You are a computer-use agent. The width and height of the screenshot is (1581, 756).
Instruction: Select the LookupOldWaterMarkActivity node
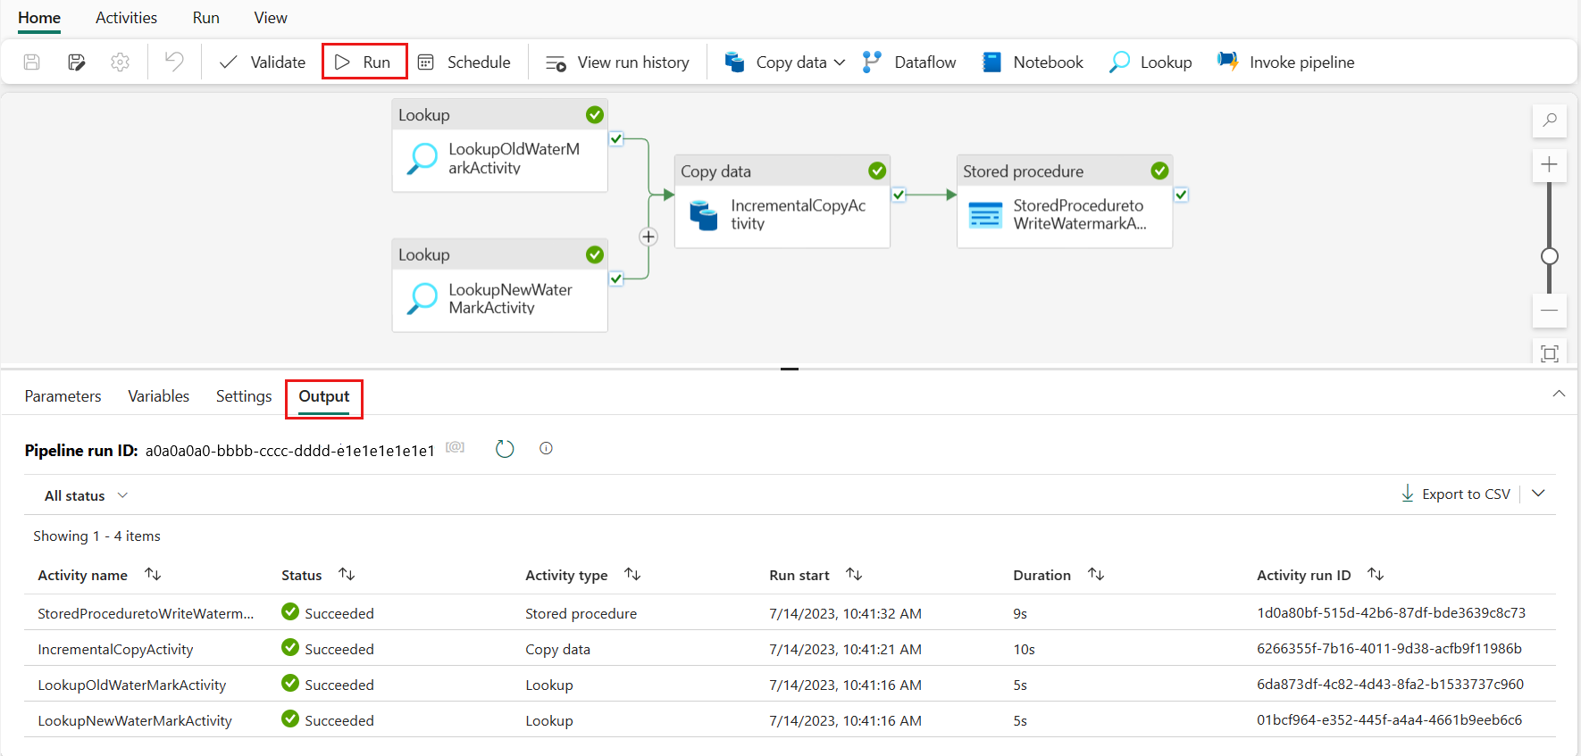(x=500, y=145)
